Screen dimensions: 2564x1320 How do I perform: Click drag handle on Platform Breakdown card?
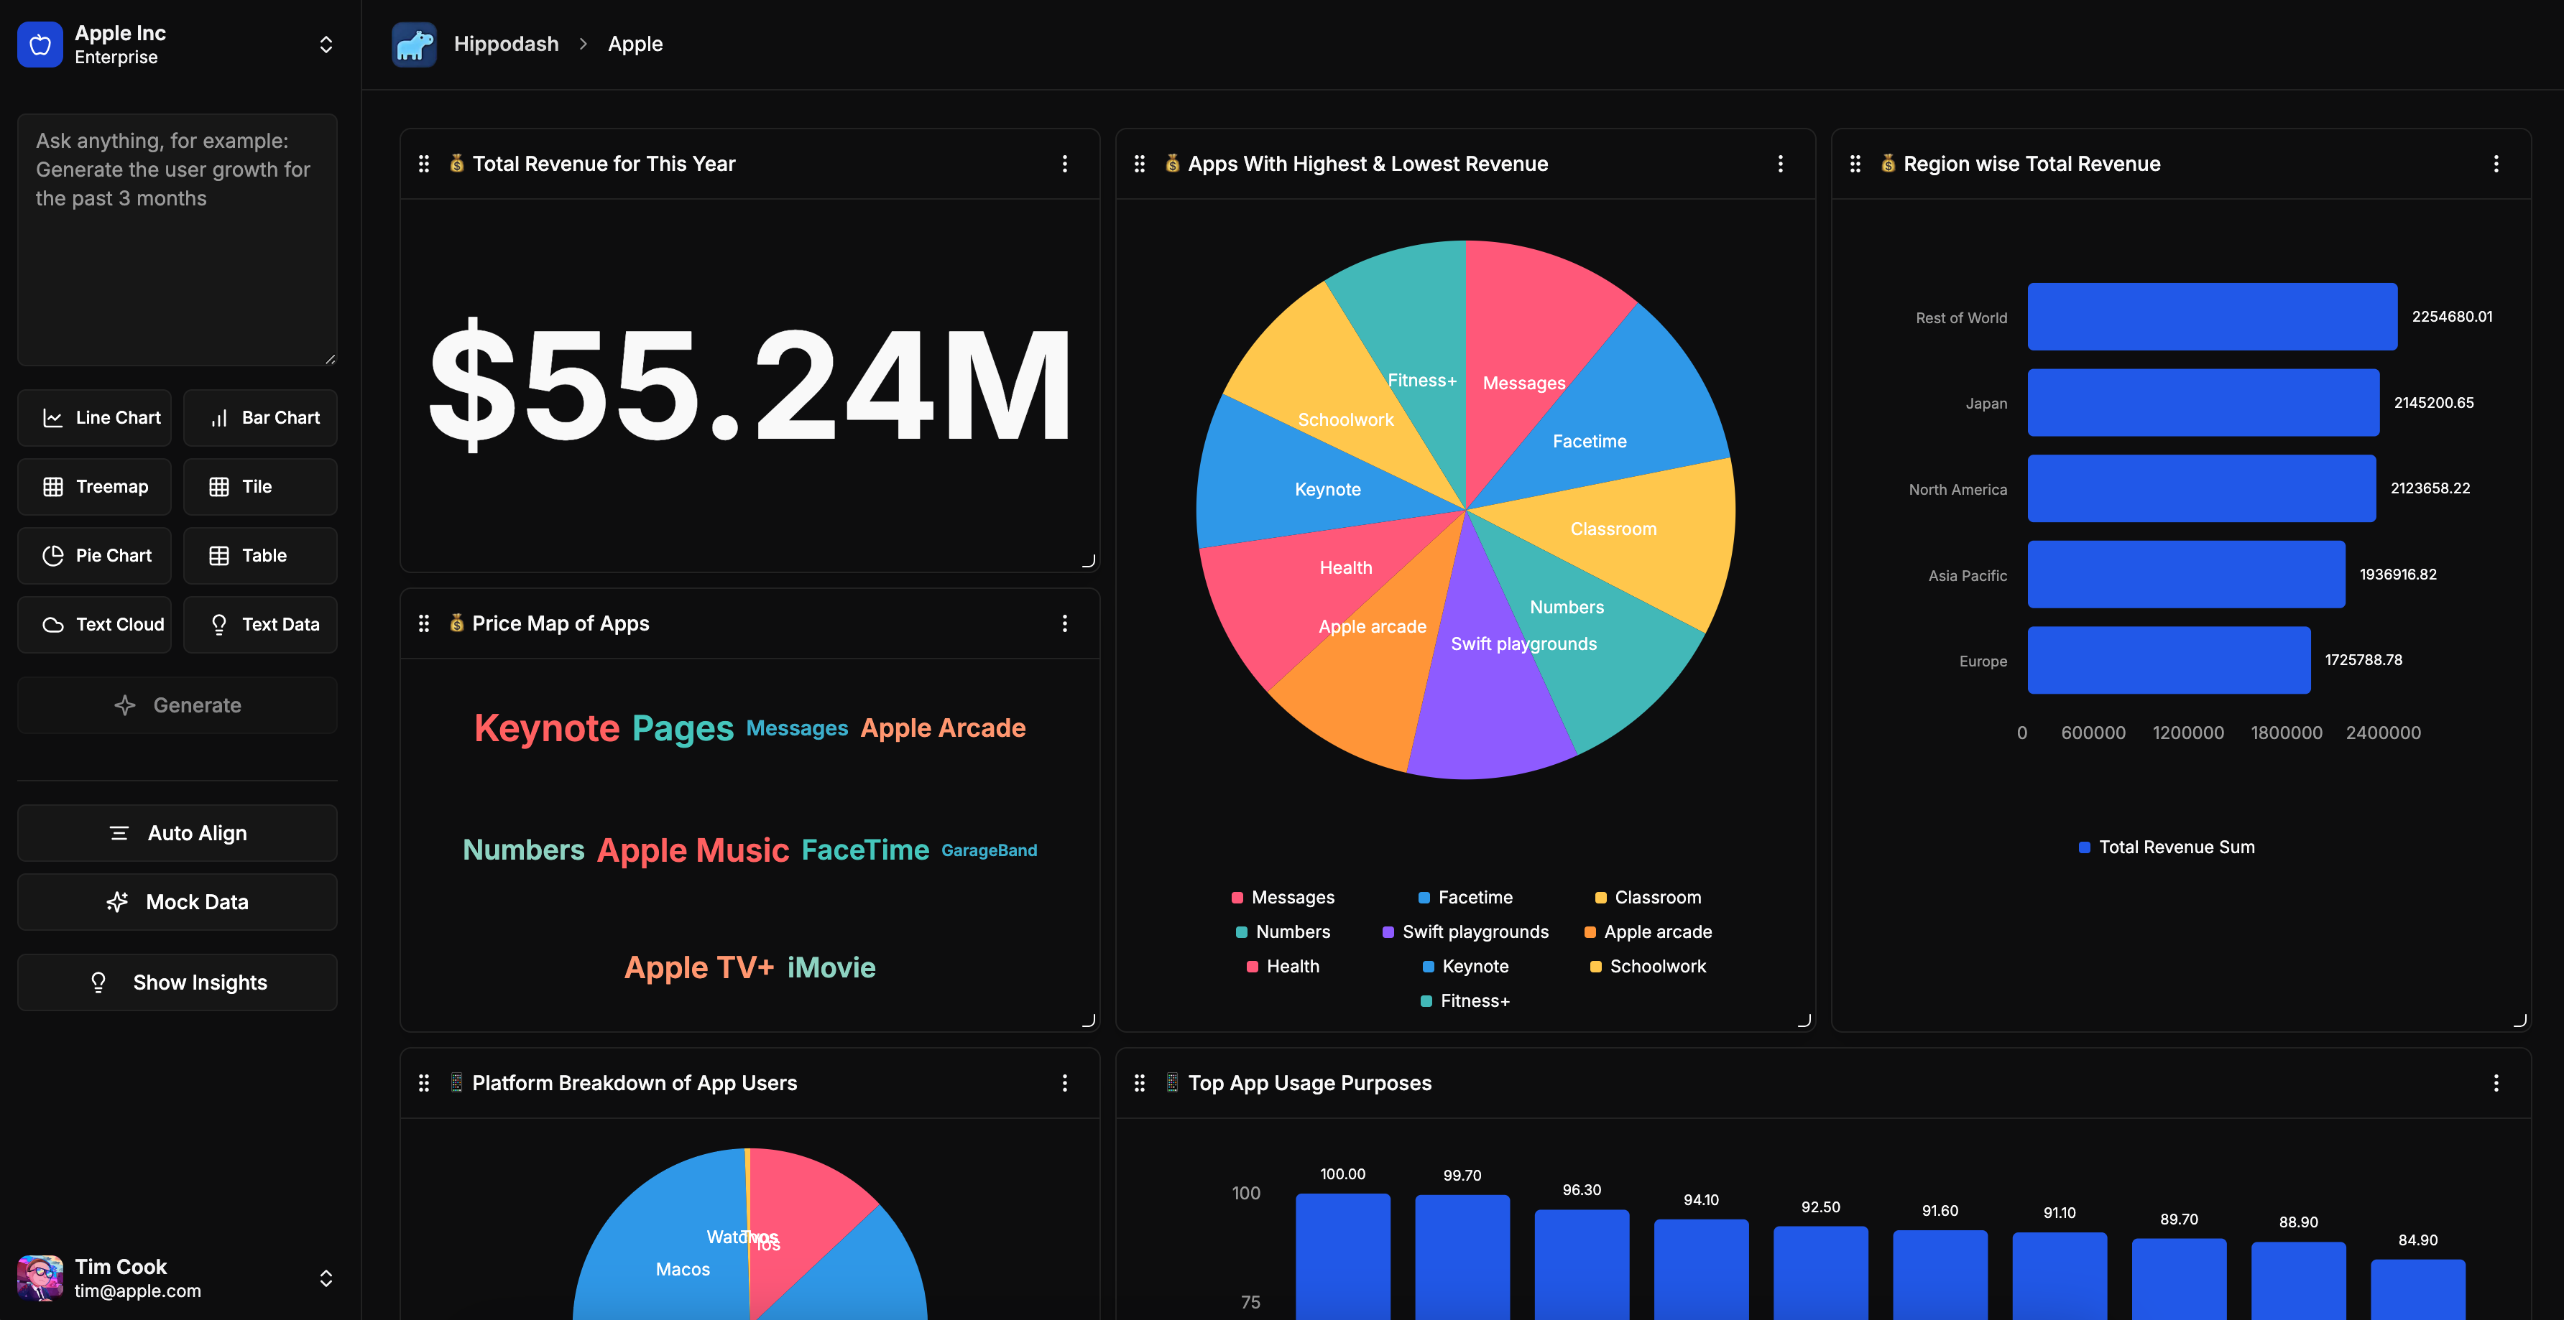[424, 1082]
